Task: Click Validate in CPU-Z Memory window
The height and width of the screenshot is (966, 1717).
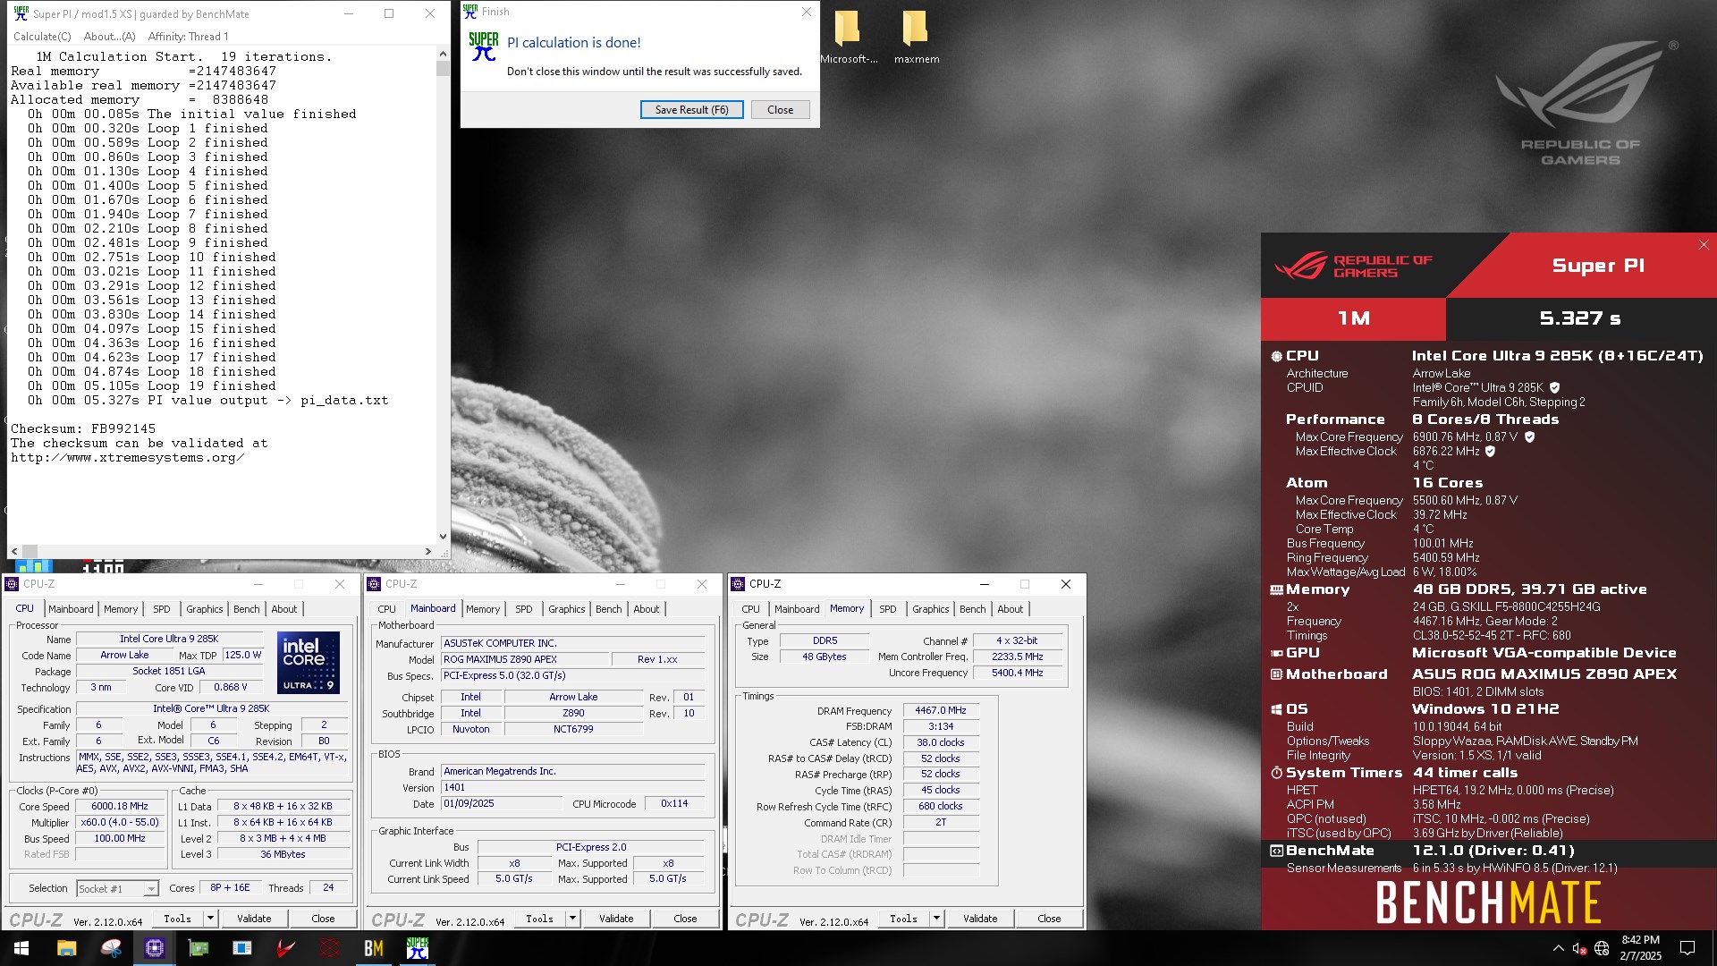Action: 980,919
